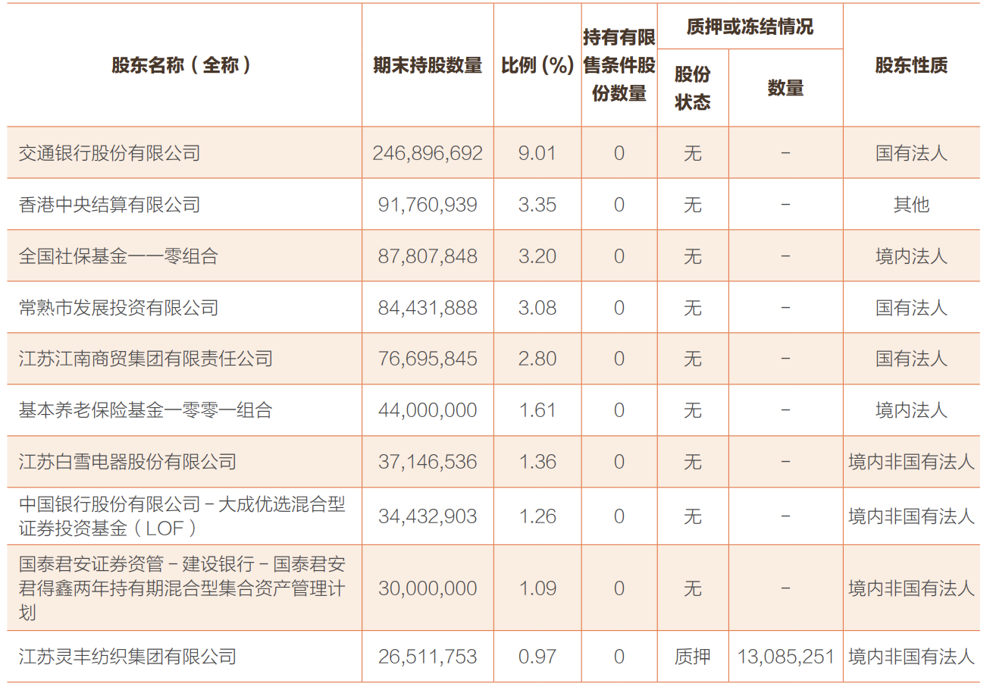Click the 无 status in 全国社保基金 row
Viewport: 993px width, 690px height.
[693, 256]
